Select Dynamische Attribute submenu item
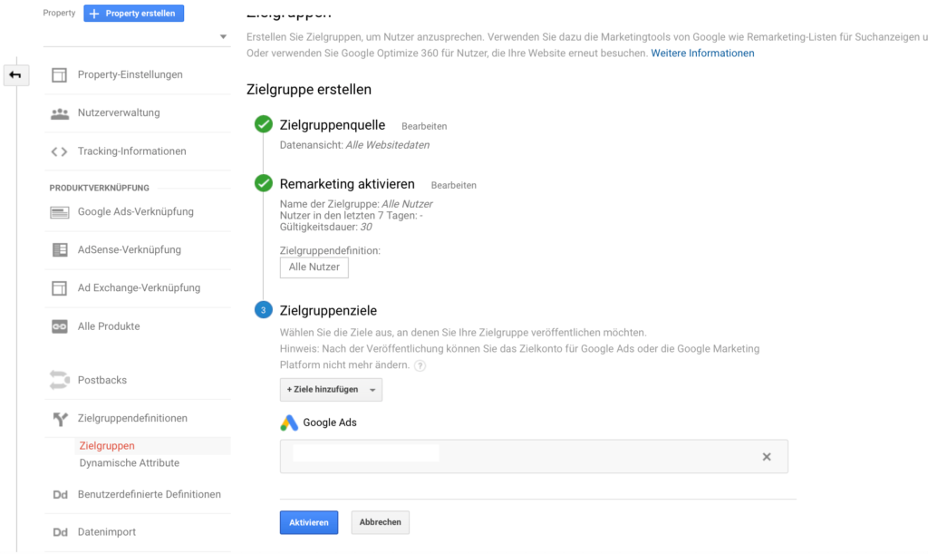Viewport: 928px width, 554px height. coord(129,462)
